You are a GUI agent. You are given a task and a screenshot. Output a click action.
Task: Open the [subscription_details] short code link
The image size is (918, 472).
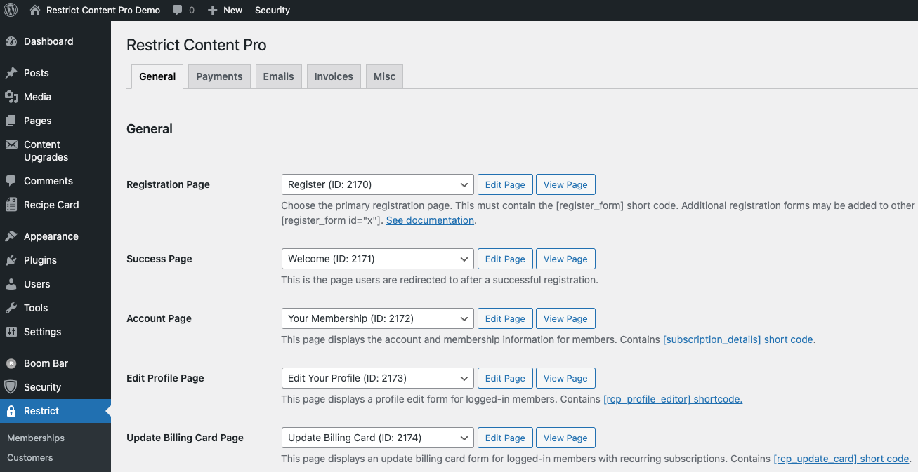(x=738, y=339)
